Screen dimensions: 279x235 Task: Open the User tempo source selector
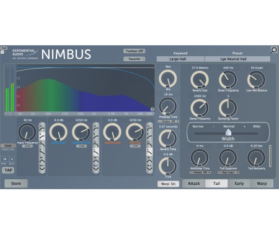click(x=8, y=145)
